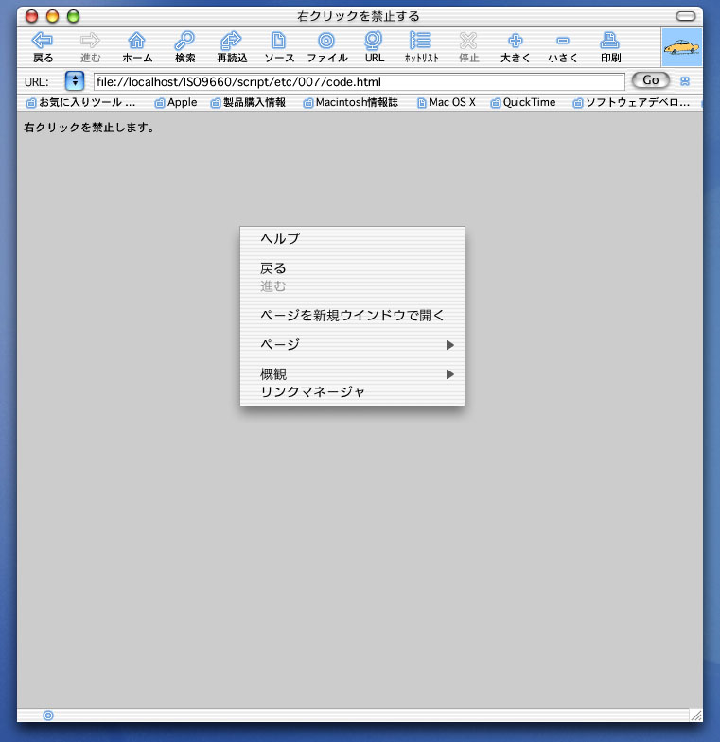
Task: Click the 戻る back arrow toolbar icon
Action: (x=43, y=42)
